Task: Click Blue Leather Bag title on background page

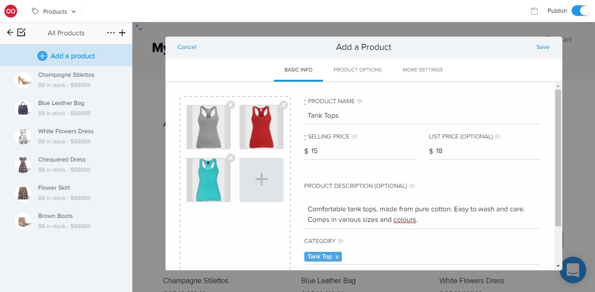Action: pyautogui.click(x=328, y=281)
